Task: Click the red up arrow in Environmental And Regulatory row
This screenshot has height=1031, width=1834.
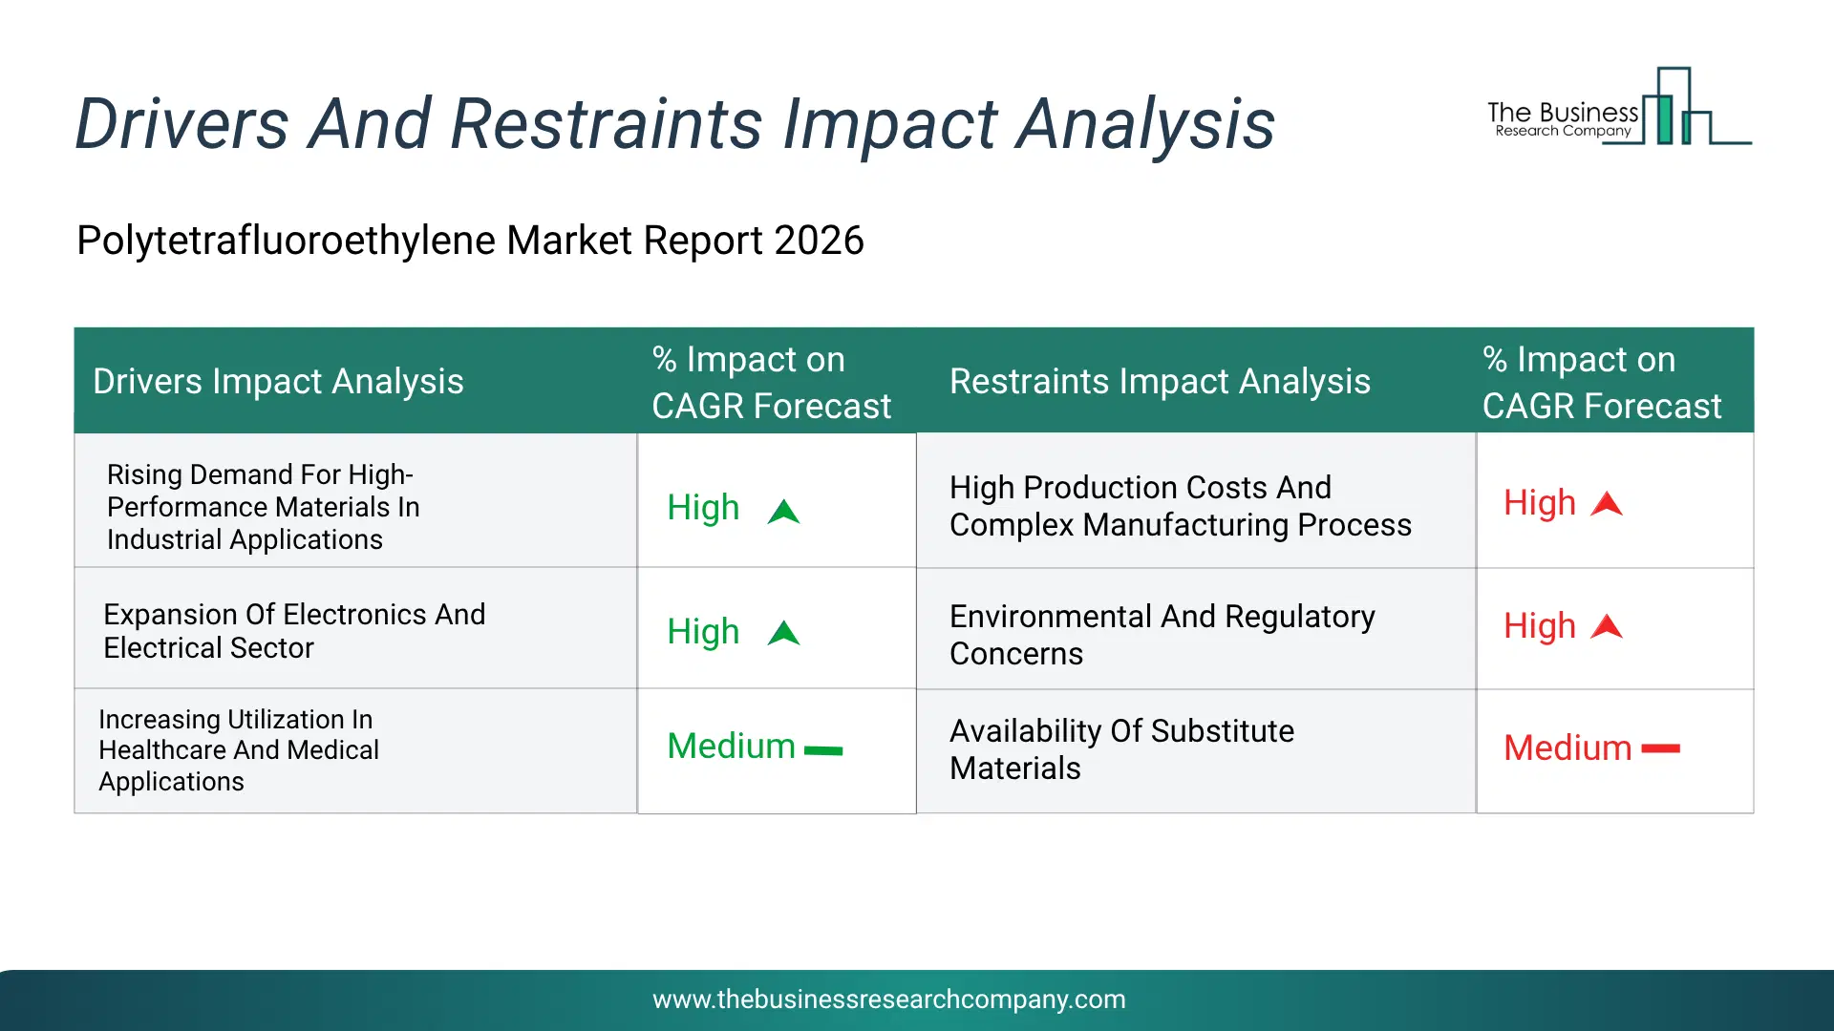Action: click(1607, 626)
